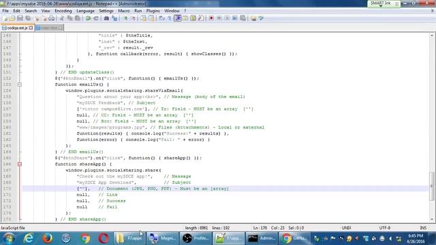436x245 pixels.
Task: Click the Cut scissors icon
Action: (x=62, y=18)
